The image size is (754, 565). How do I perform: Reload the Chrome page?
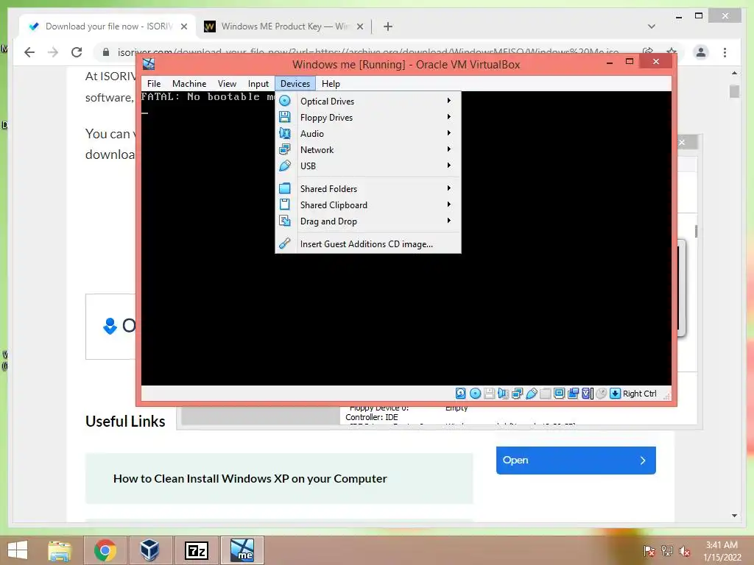(77, 52)
